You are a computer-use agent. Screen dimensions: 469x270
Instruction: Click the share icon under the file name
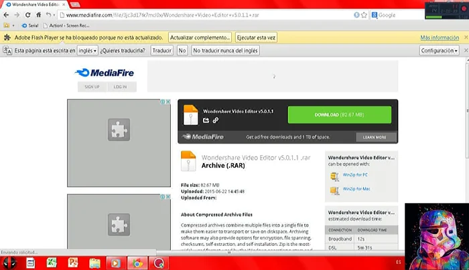click(x=206, y=120)
